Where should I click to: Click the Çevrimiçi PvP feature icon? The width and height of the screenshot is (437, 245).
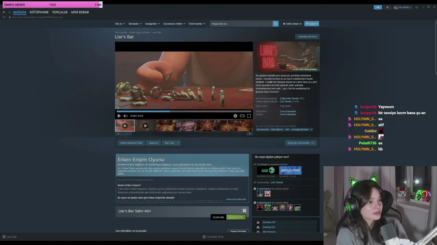(x=258, y=222)
